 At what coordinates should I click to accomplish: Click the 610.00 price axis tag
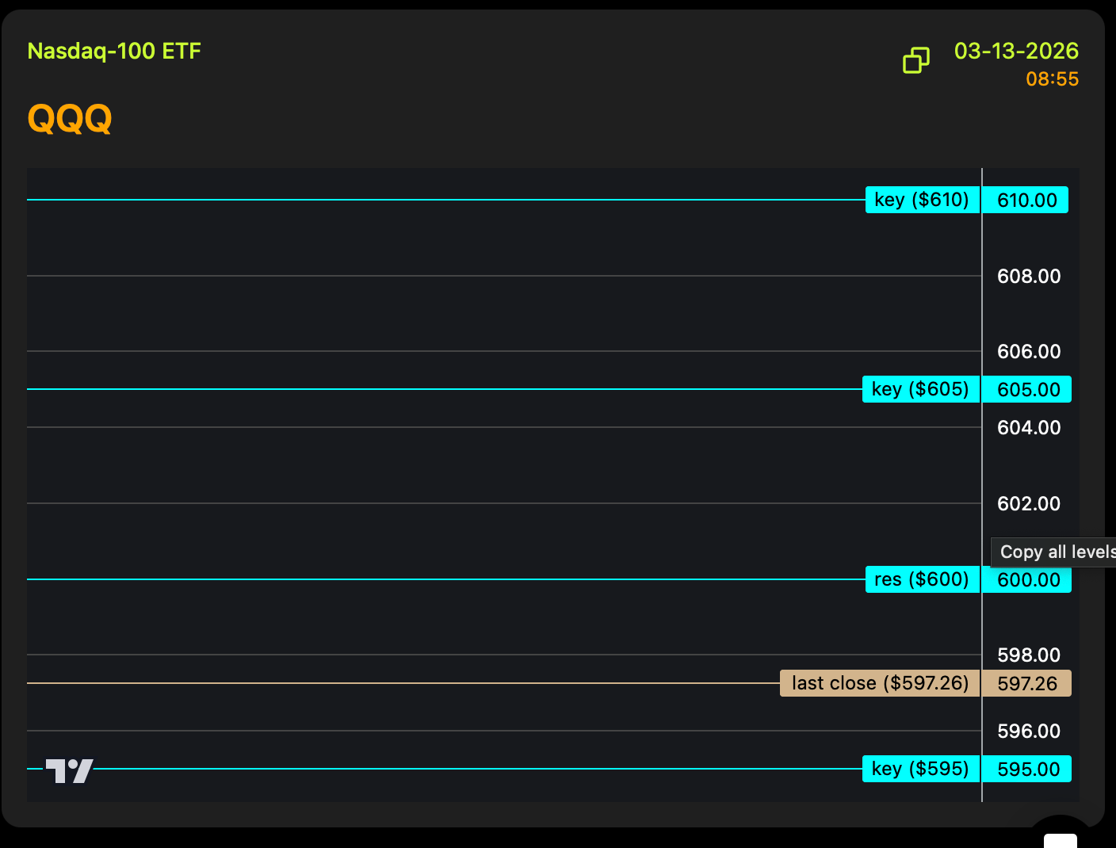(1026, 201)
